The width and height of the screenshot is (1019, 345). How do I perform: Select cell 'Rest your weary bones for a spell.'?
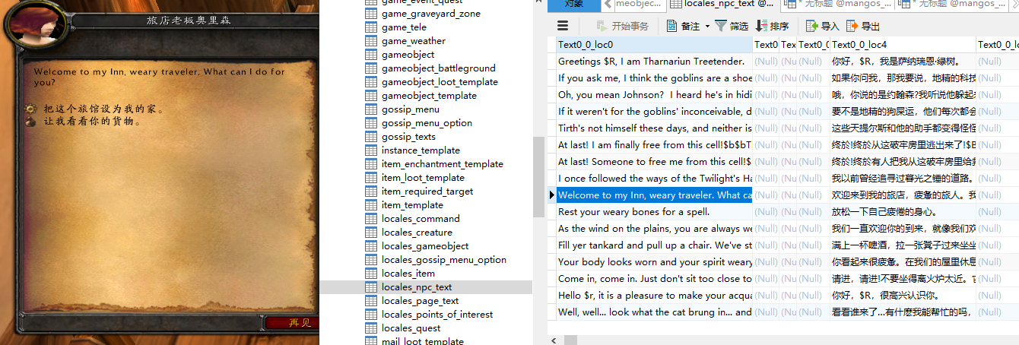coord(654,211)
